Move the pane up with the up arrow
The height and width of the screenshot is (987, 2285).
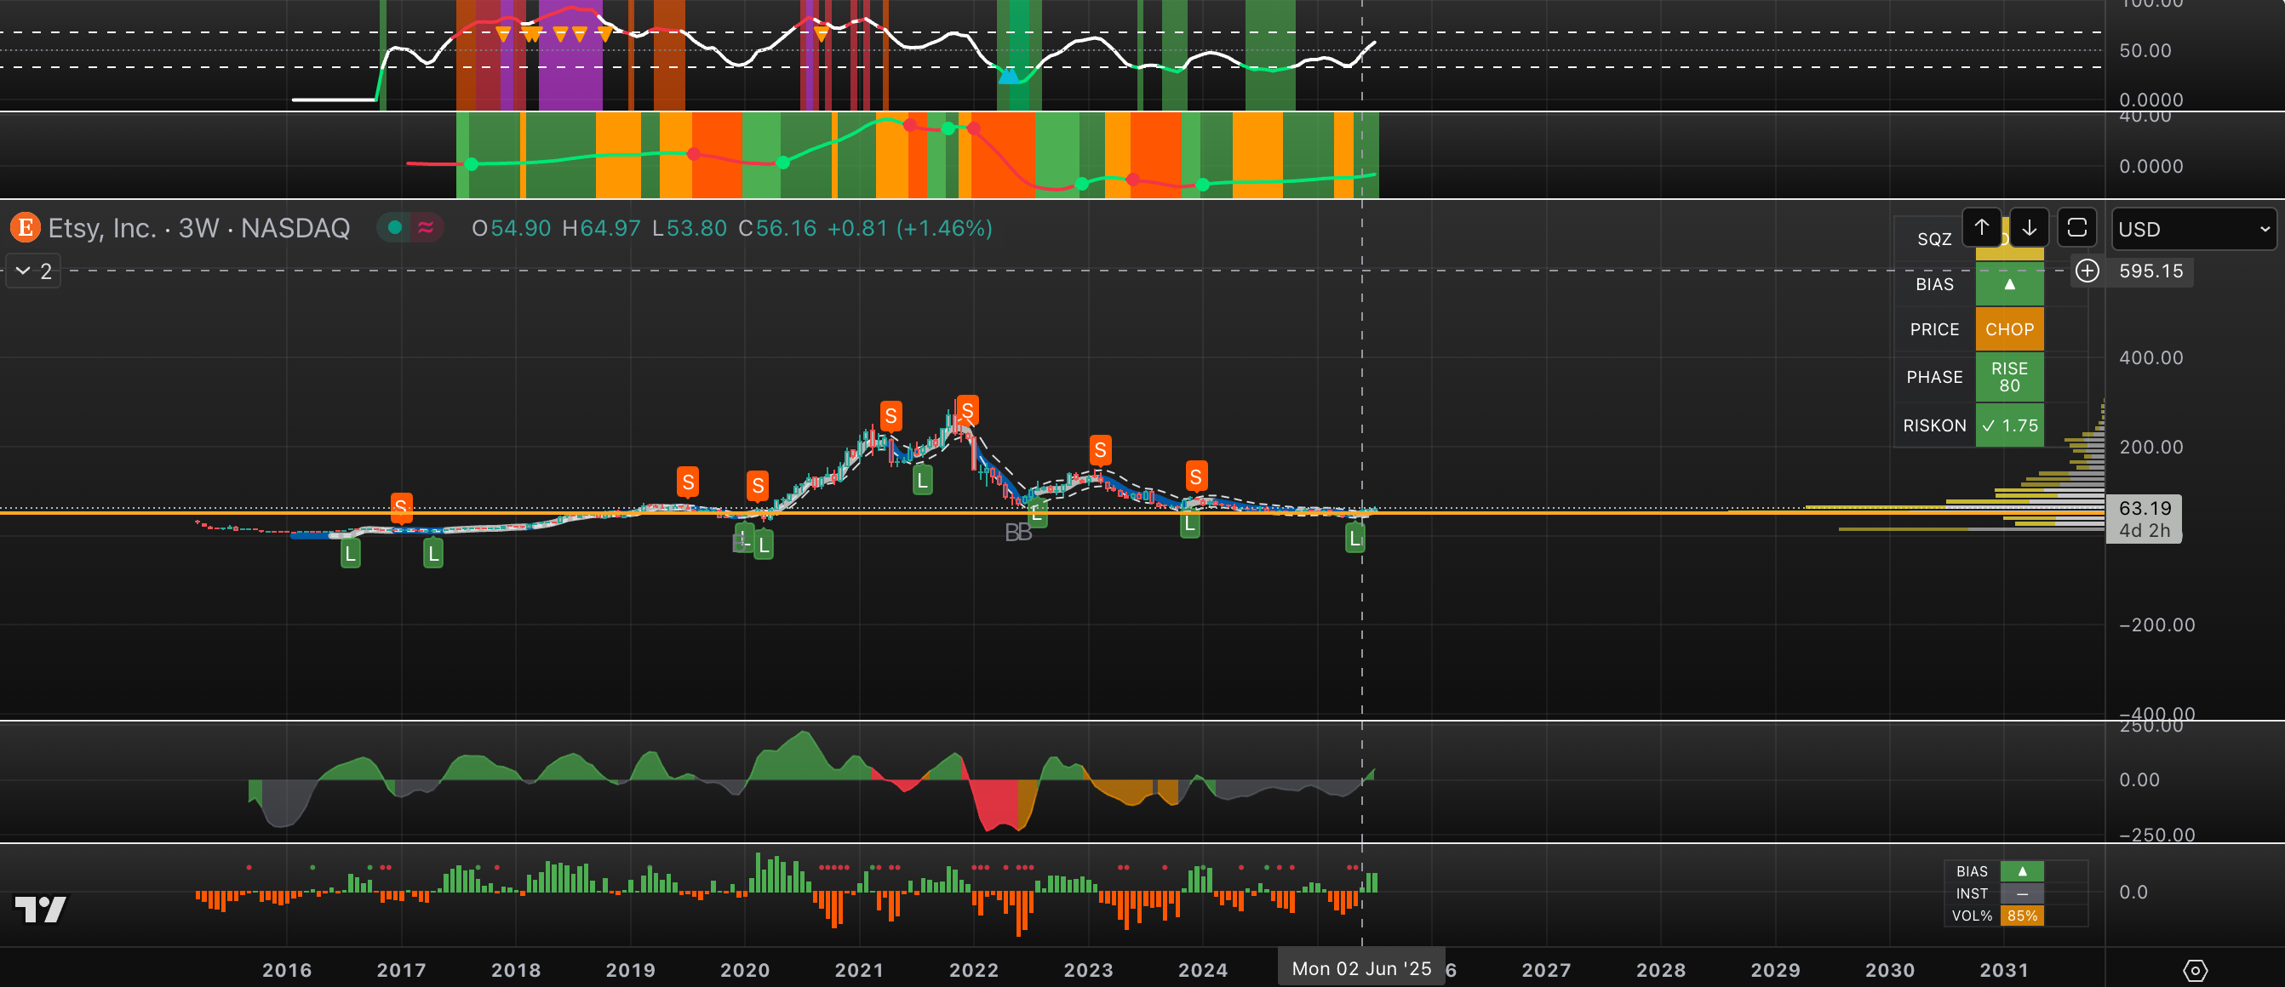[x=1982, y=228]
